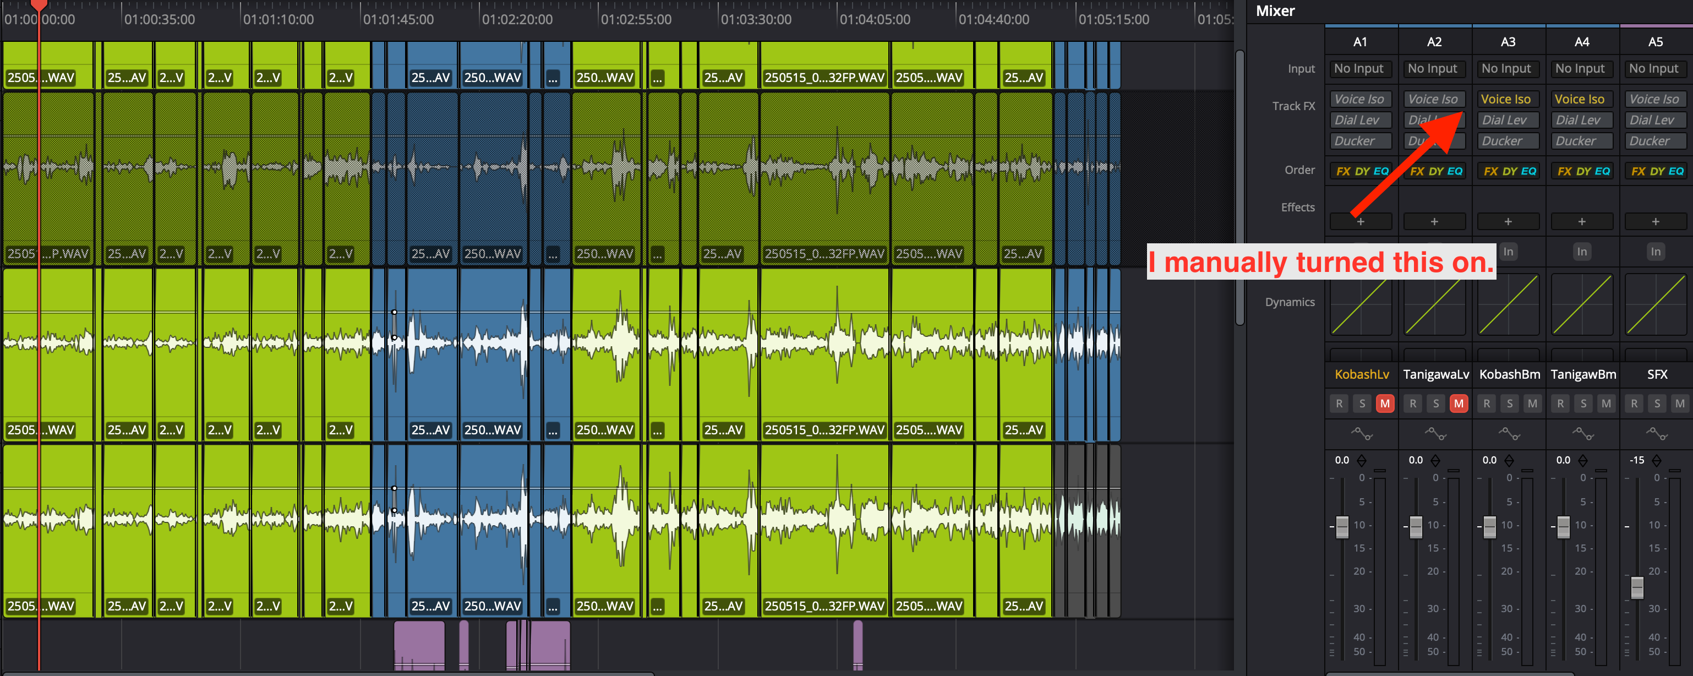
Task: Click the KobashLv fader handle
Action: click(1342, 527)
